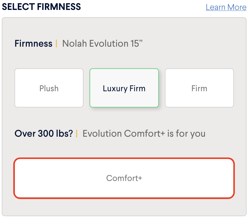Open the Learn More link
The height and width of the screenshot is (218, 249).
pyautogui.click(x=226, y=7)
